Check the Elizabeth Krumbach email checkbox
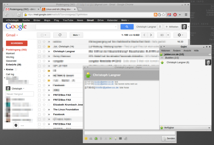The height and width of the screenshot is (145, 214). [x=39, y=105]
